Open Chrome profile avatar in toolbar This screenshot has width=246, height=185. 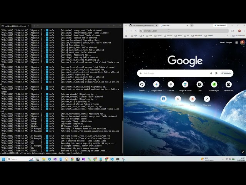[x=239, y=31]
